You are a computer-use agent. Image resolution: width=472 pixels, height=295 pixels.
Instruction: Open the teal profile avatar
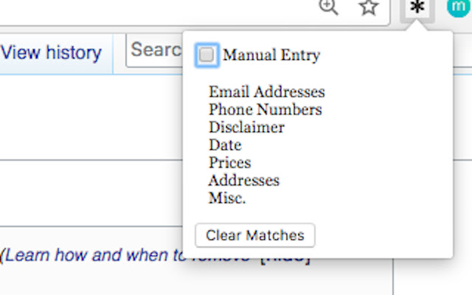tap(459, 8)
